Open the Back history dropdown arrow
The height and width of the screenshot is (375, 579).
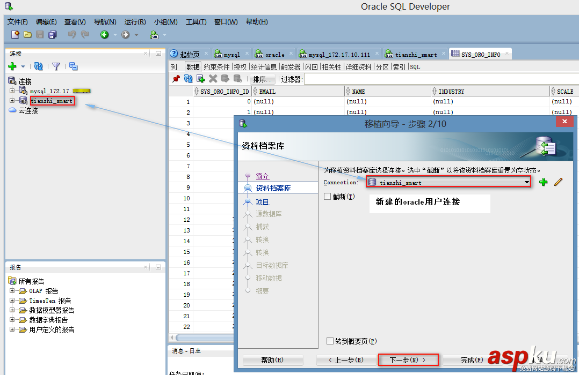[115, 35]
